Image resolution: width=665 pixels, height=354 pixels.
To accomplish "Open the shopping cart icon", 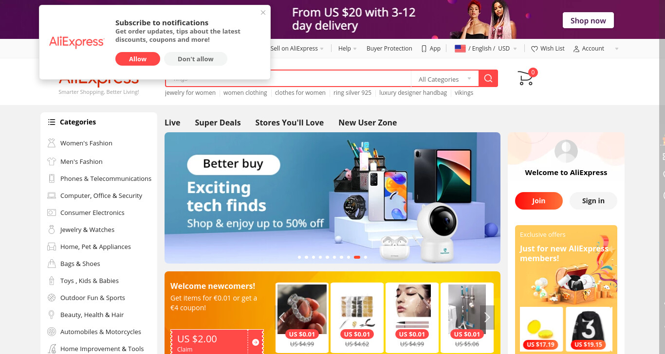I will pos(526,78).
